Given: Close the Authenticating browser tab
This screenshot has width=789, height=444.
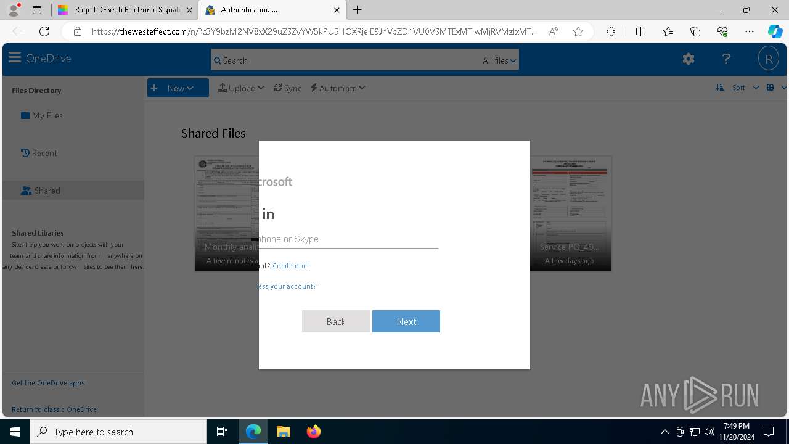Looking at the screenshot, I should [337, 10].
